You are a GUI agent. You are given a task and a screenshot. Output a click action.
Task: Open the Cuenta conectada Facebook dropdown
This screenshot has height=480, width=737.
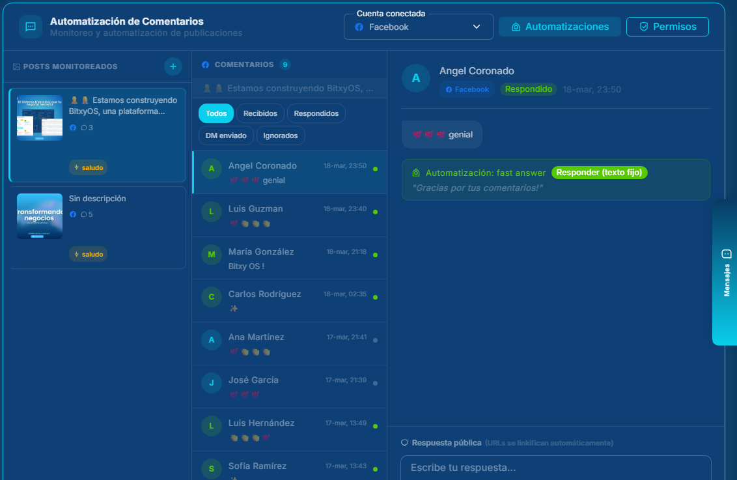point(418,27)
